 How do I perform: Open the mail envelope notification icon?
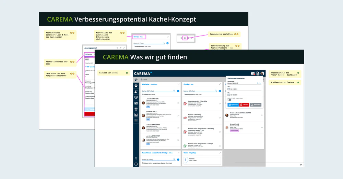(x=253, y=73)
